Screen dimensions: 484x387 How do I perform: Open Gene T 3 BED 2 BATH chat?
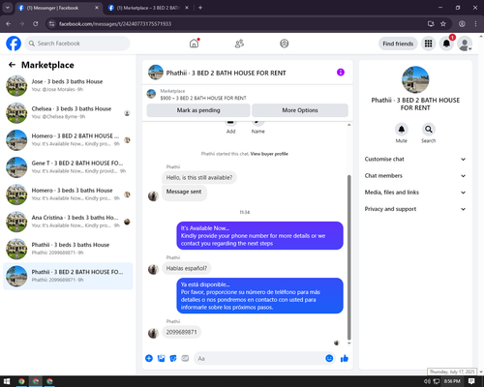(68, 167)
